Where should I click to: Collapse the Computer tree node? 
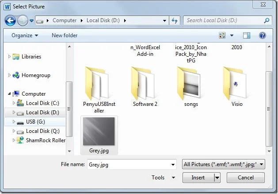9,93
